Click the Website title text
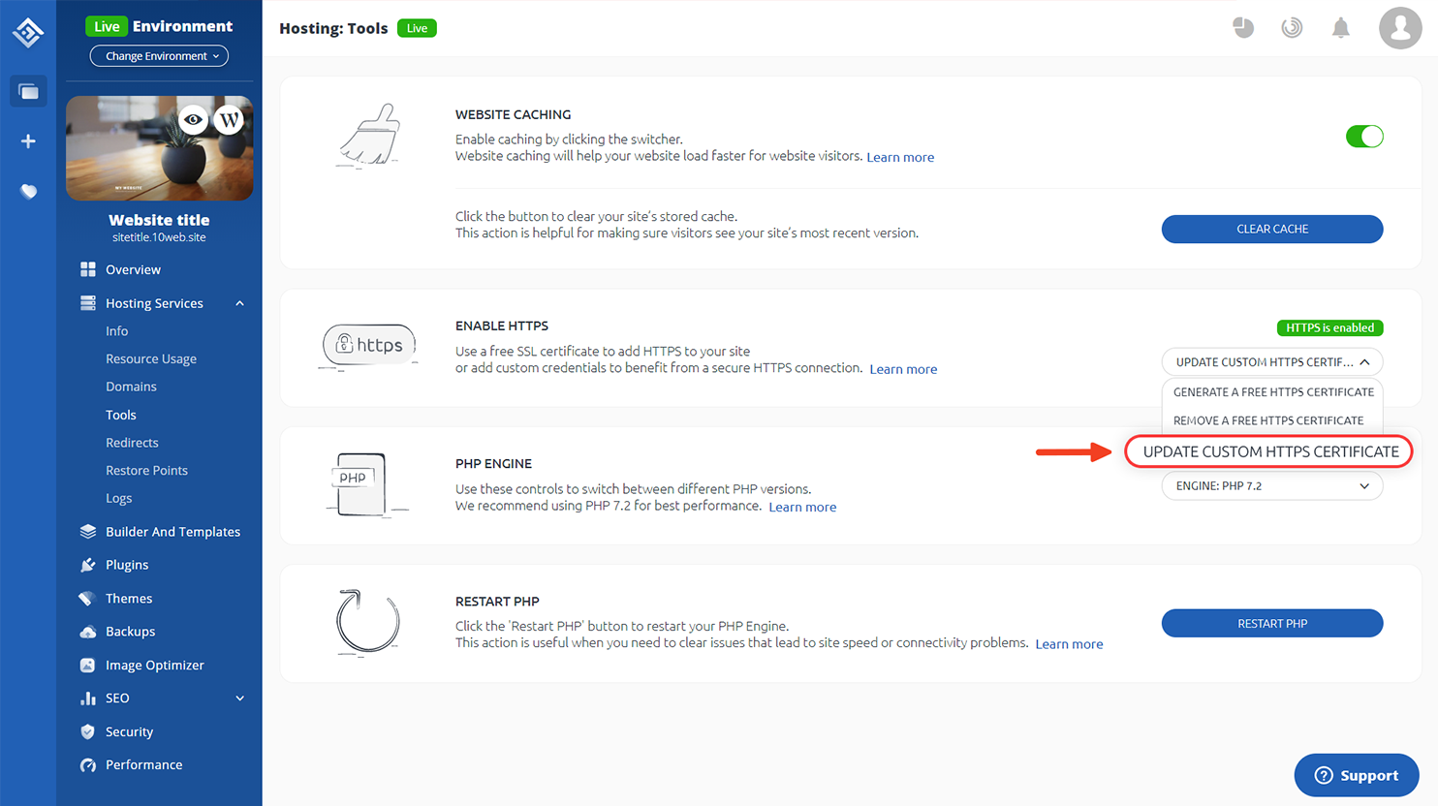Image resolution: width=1438 pixels, height=806 pixels. click(x=159, y=220)
